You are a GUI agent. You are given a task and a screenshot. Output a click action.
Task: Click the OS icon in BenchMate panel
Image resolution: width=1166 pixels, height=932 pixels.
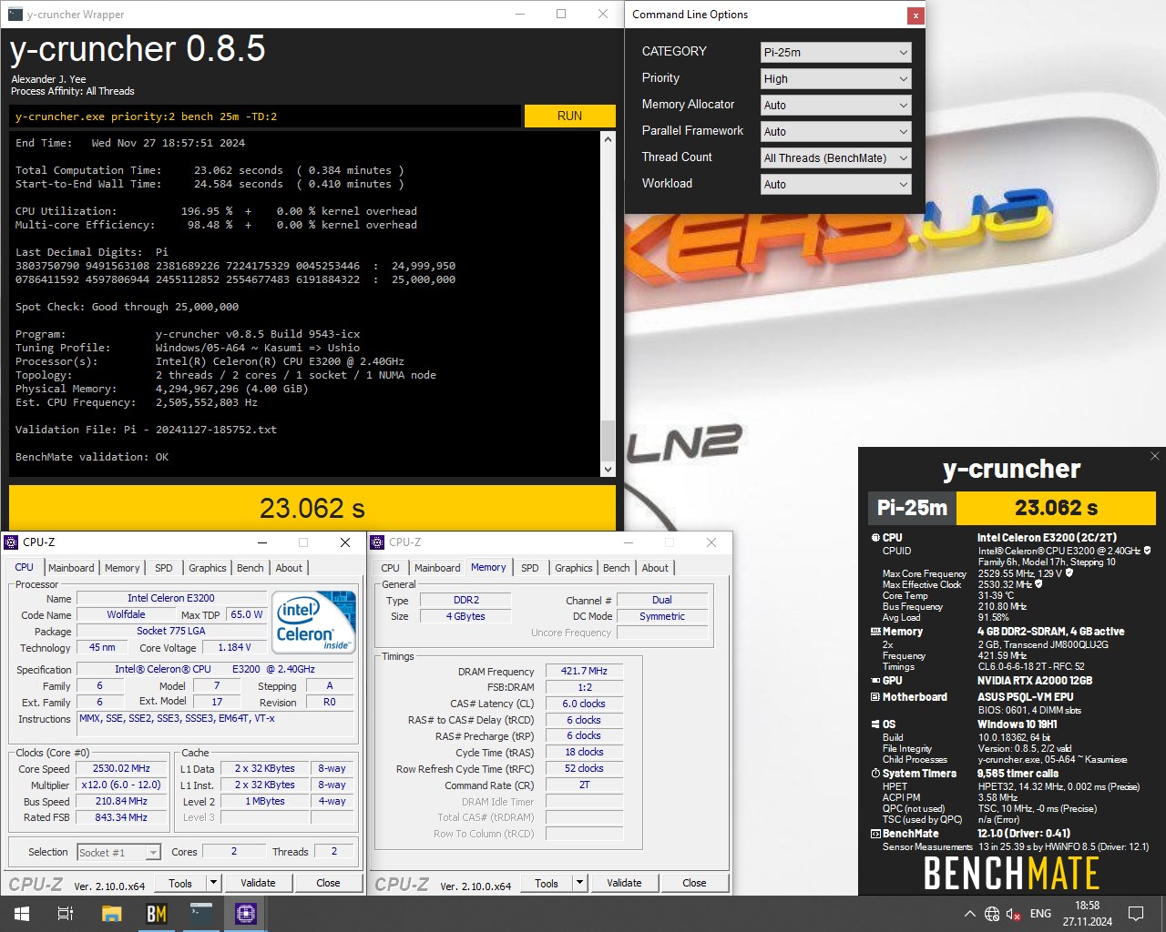[x=875, y=724]
